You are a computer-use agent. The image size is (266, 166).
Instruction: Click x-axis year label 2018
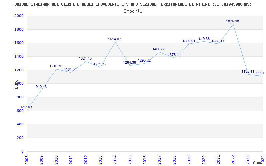click(x=174, y=160)
